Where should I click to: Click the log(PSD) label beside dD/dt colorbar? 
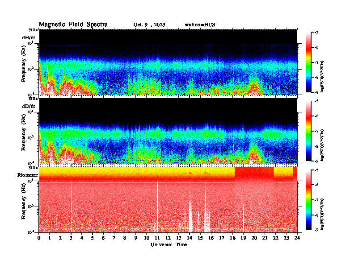tap(322, 145)
